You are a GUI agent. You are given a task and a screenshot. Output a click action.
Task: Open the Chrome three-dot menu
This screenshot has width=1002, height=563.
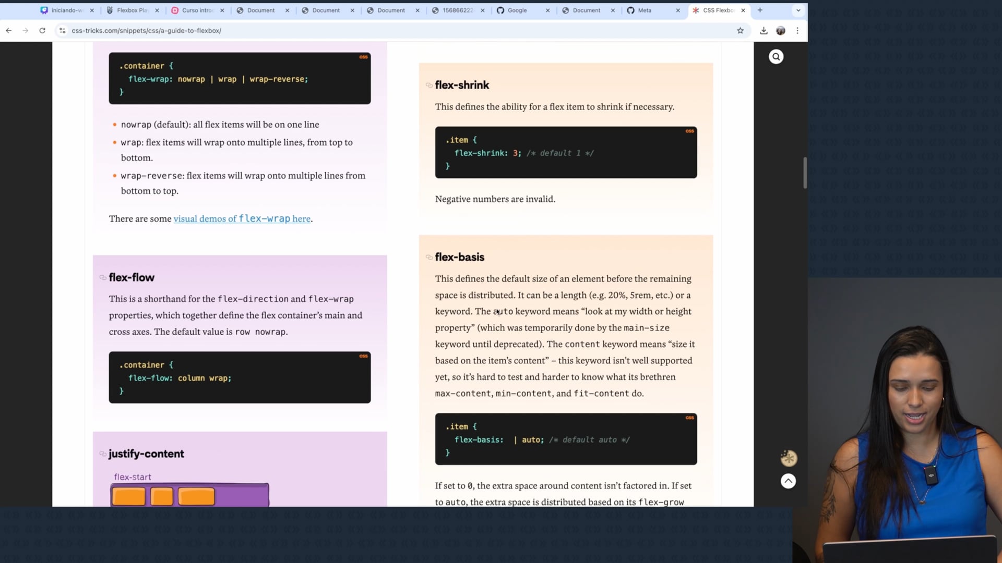[x=797, y=31]
